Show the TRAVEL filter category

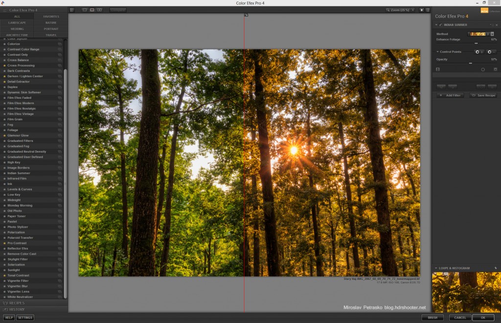51,35
